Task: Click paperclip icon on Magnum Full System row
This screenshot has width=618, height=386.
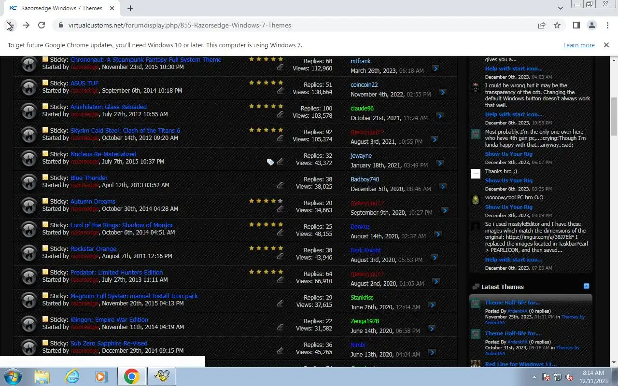Action: pos(280,303)
